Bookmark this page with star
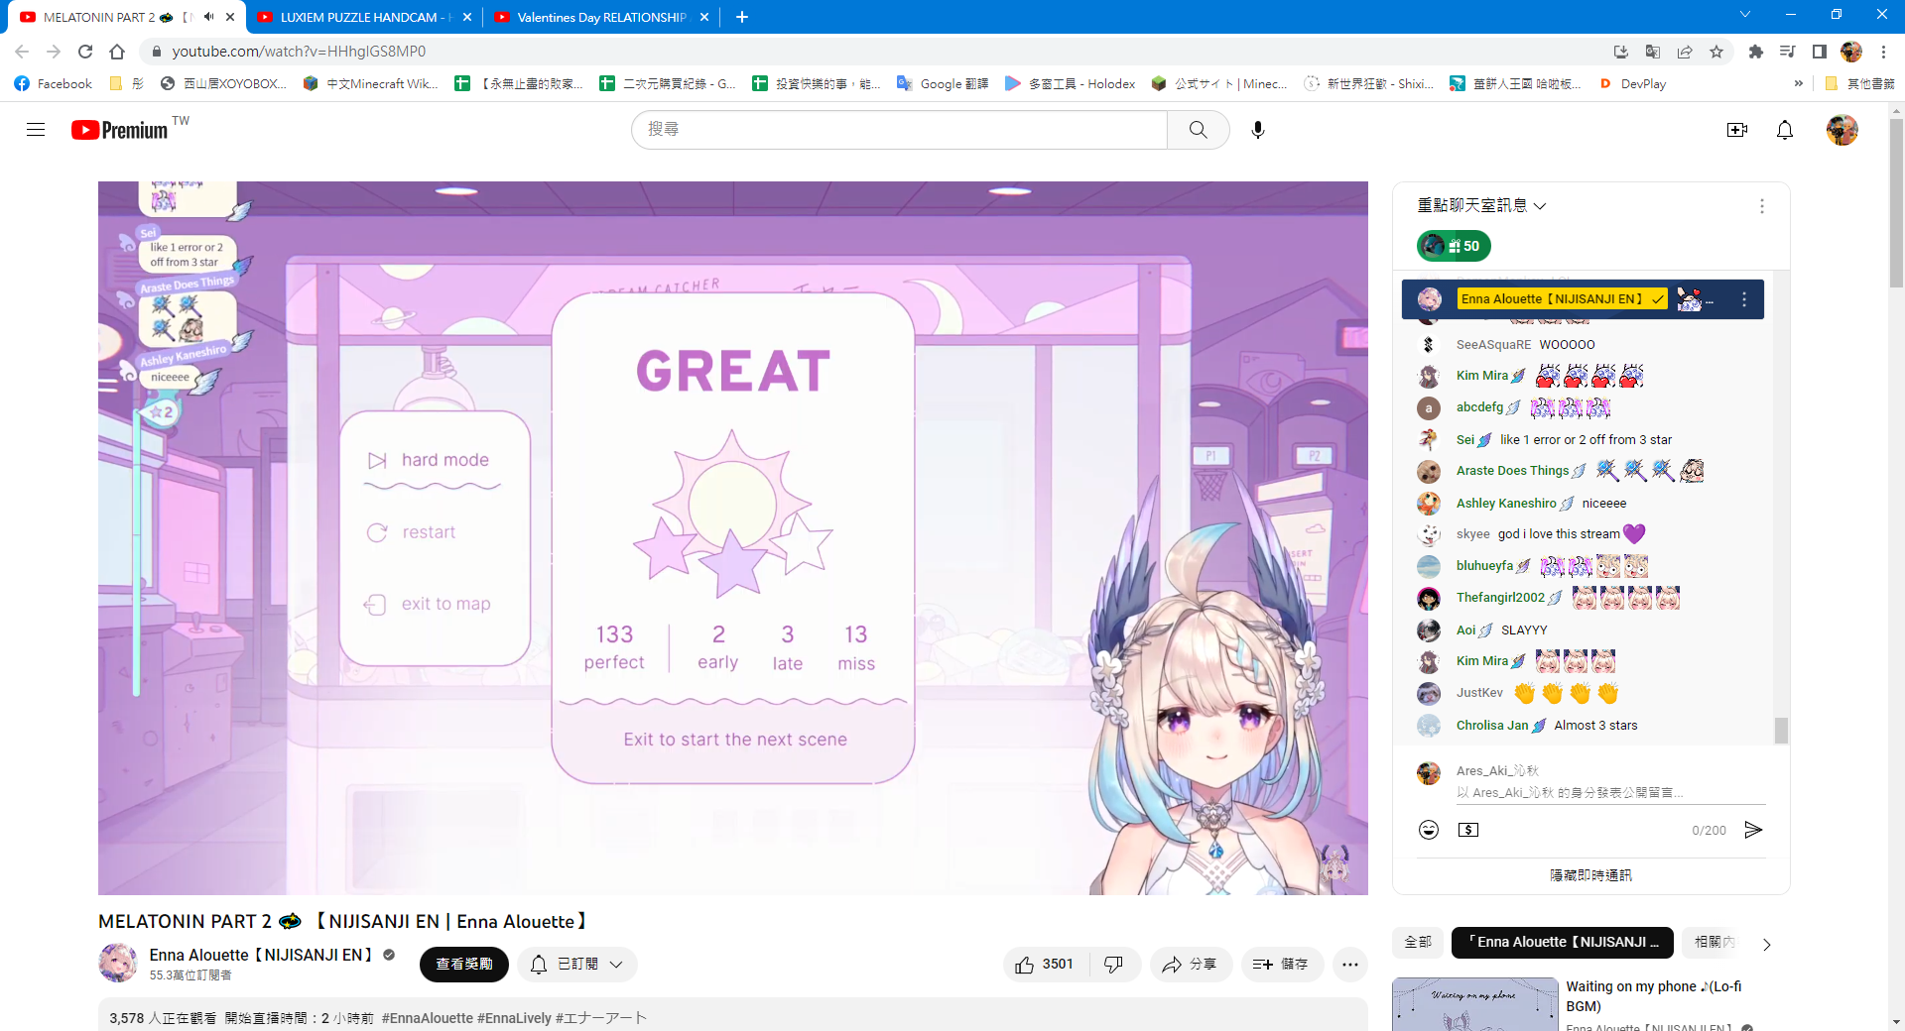This screenshot has width=1905, height=1031. tap(1716, 52)
